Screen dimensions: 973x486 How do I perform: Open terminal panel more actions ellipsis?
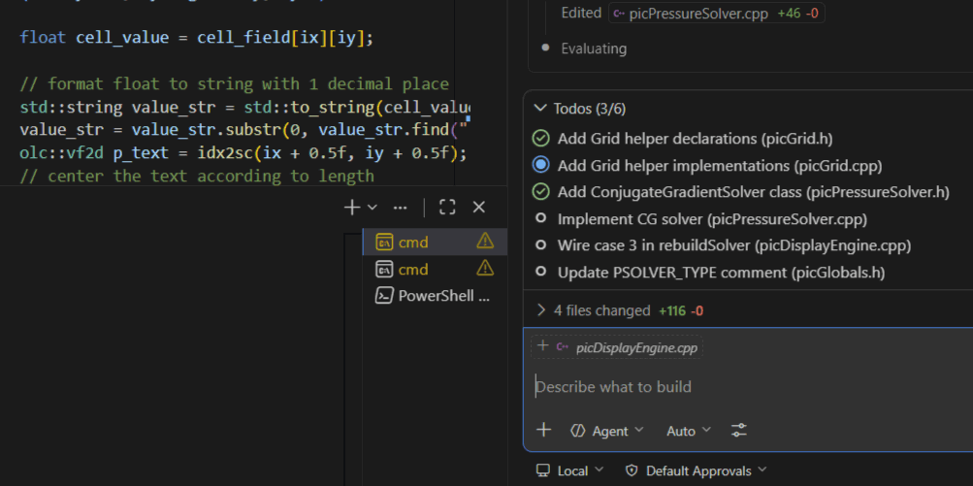tap(400, 208)
